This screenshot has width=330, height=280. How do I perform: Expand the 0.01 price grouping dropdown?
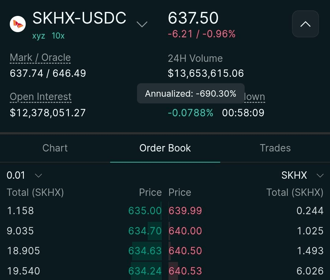24,175
